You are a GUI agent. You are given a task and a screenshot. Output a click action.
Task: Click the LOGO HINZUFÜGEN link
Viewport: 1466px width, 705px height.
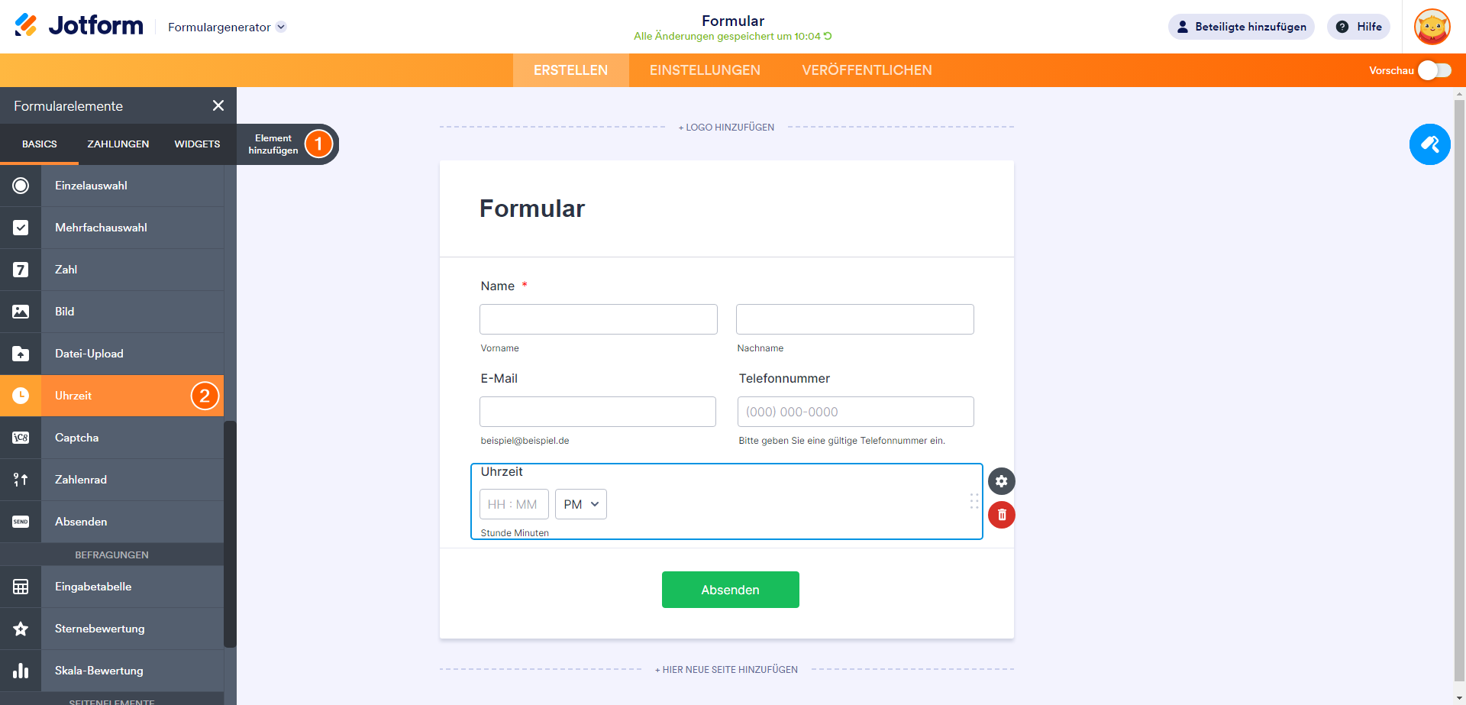(x=726, y=128)
